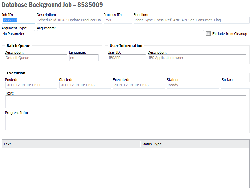Viewport: 252px width, 188px height.
Task: Click the Posted timestamp field
Action: tap(31, 85)
